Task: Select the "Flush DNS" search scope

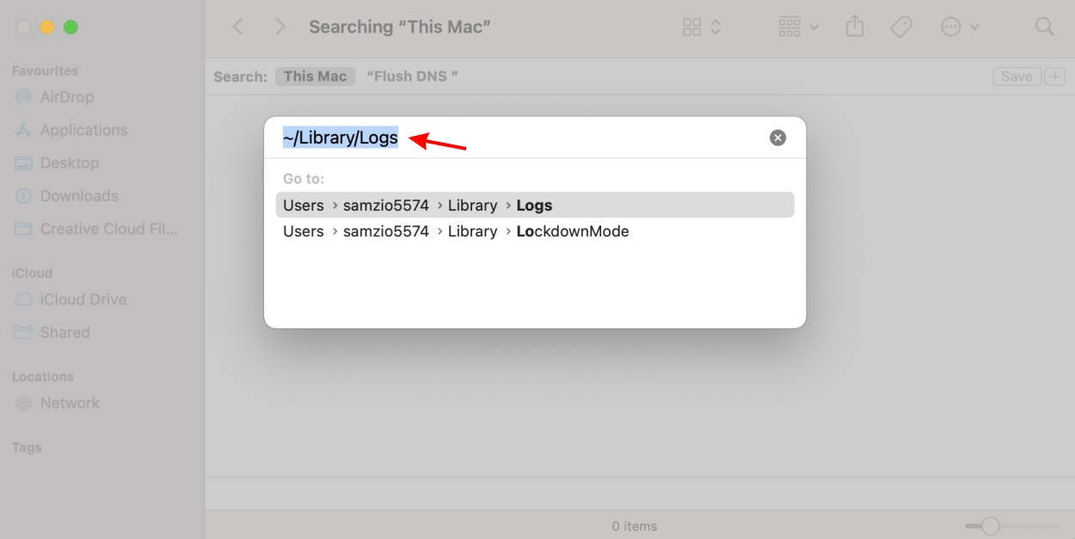Action: pyautogui.click(x=412, y=77)
